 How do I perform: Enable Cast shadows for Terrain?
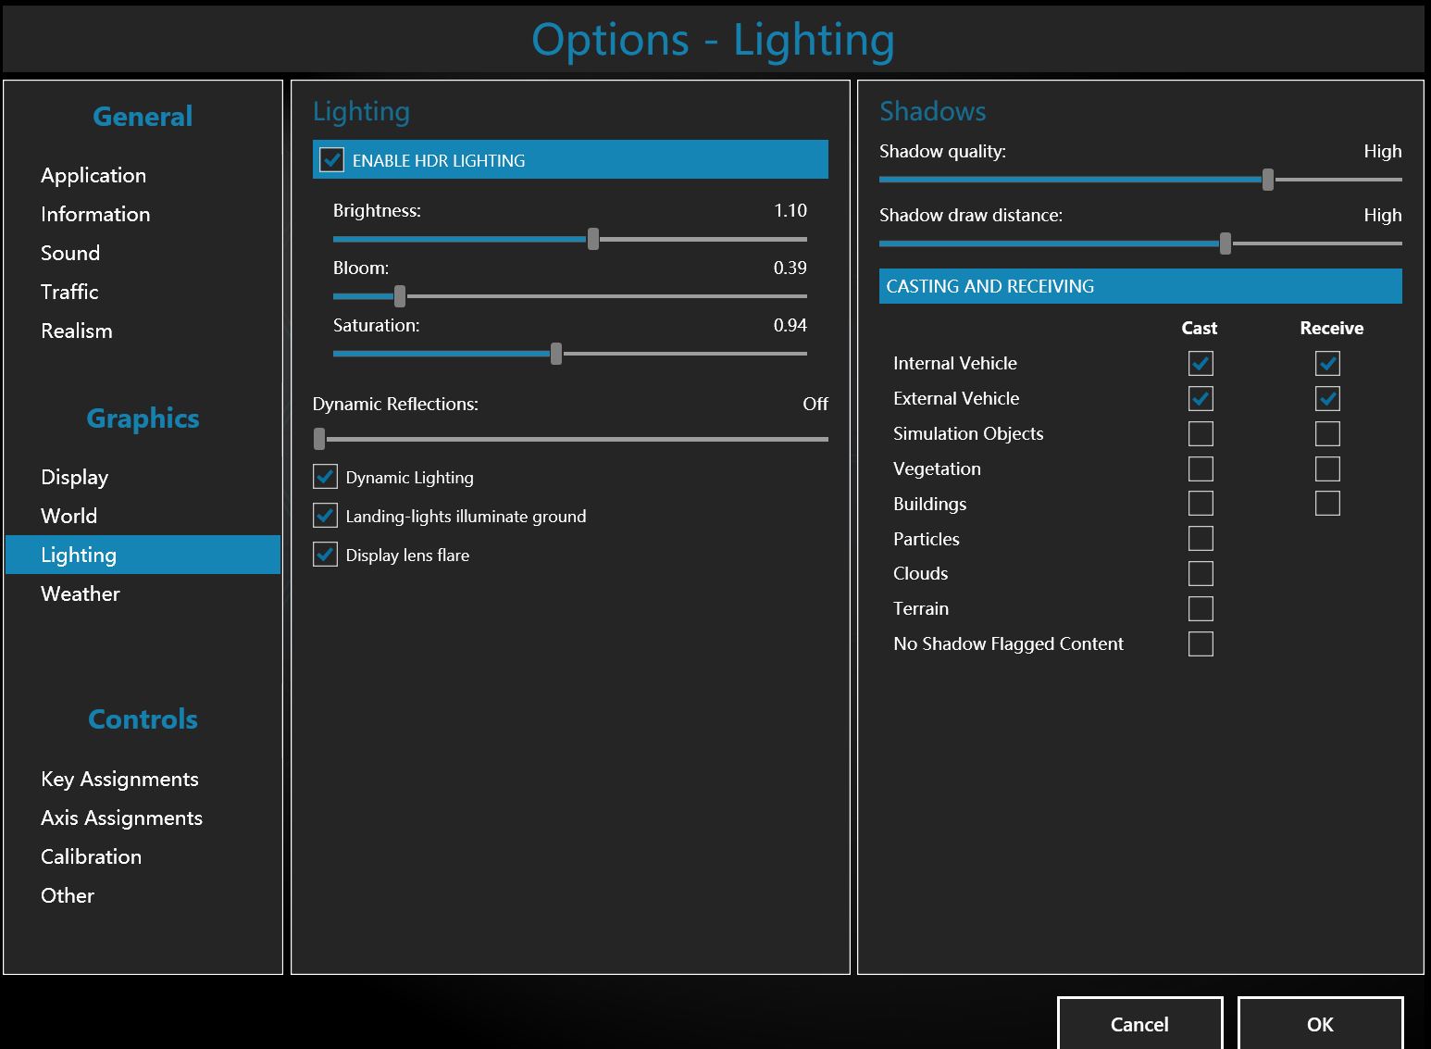point(1201,608)
